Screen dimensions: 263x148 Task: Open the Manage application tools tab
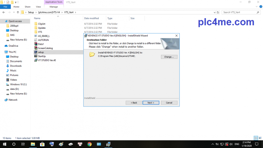[54, 7]
